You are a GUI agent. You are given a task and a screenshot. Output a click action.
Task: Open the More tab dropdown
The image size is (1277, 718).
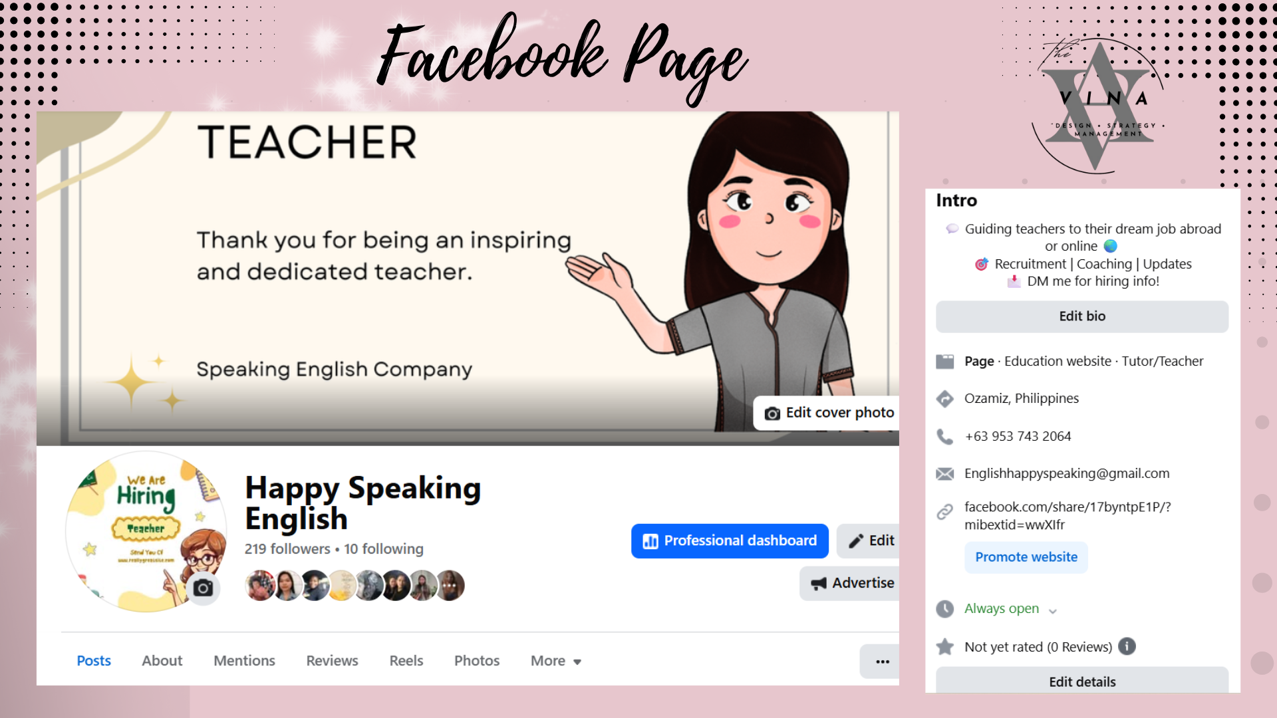click(x=556, y=661)
